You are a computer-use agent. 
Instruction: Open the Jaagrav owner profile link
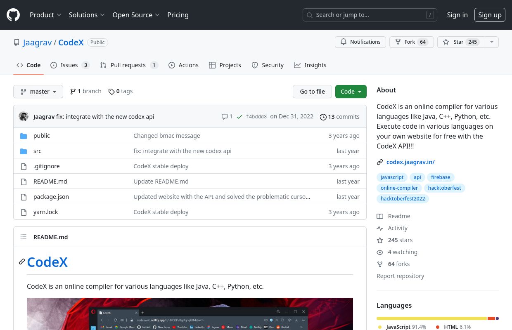pyautogui.click(x=38, y=42)
